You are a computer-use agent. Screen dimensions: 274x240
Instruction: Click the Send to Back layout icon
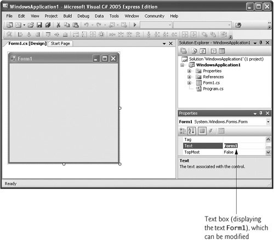tap(213, 34)
